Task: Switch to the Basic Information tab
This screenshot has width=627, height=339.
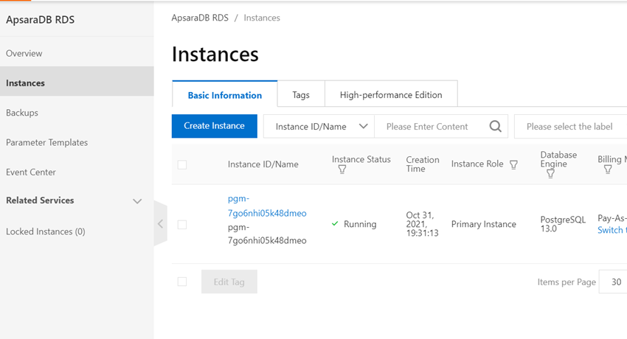Action: coord(225,95)
